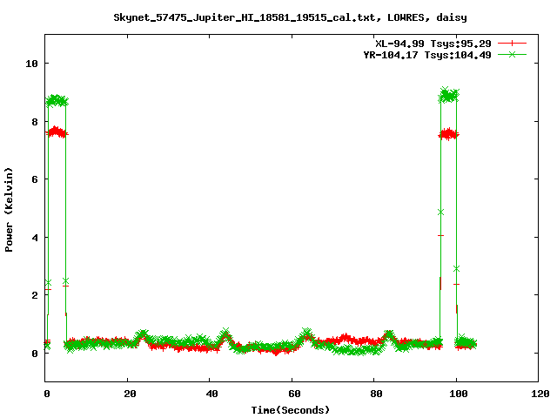Click the Time(Seconds) x-axis label

coord(290,410)
